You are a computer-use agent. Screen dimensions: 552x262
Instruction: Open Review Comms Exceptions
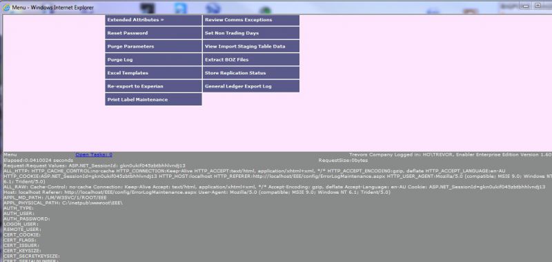tap(251, 20)
